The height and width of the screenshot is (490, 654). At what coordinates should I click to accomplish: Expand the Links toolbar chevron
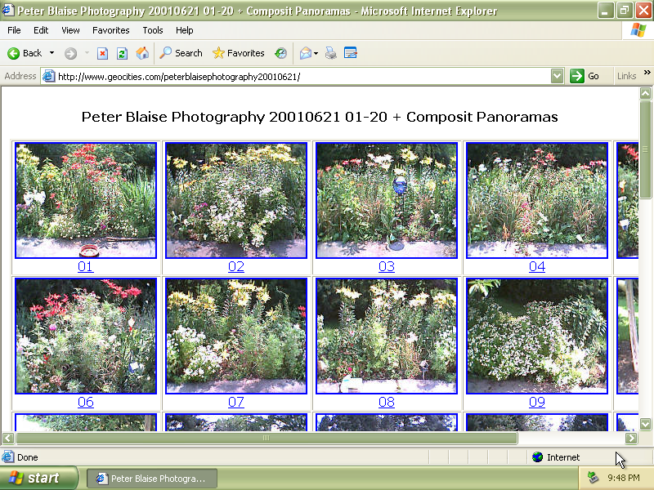[647, 73]
